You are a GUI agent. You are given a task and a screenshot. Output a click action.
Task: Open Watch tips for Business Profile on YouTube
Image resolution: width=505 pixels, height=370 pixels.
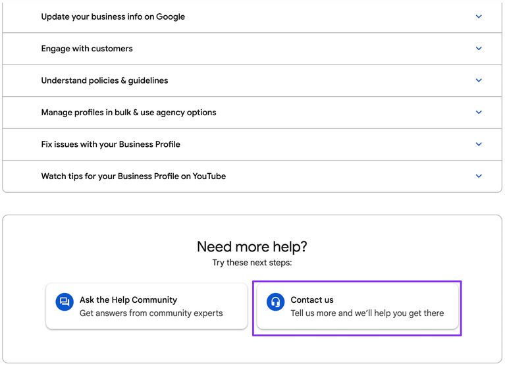[x=252, y=176]
